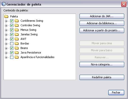Expand the Java Persistence tree node
Image resolution: width=128 pixels, height=99 pixels.
click(6, 53)
